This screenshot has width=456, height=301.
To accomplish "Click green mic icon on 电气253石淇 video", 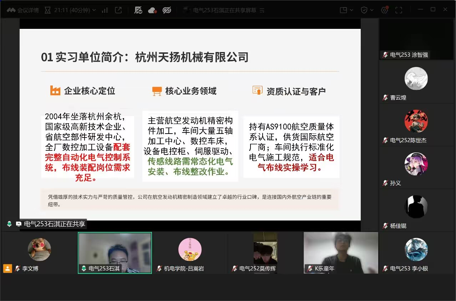I will (83, 269).
